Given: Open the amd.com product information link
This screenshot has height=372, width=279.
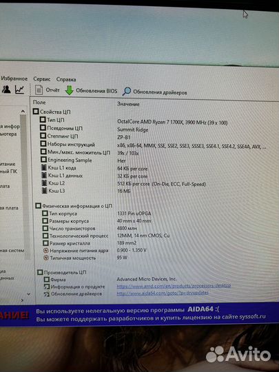Looking at the screenshot, I should (174, 286).
